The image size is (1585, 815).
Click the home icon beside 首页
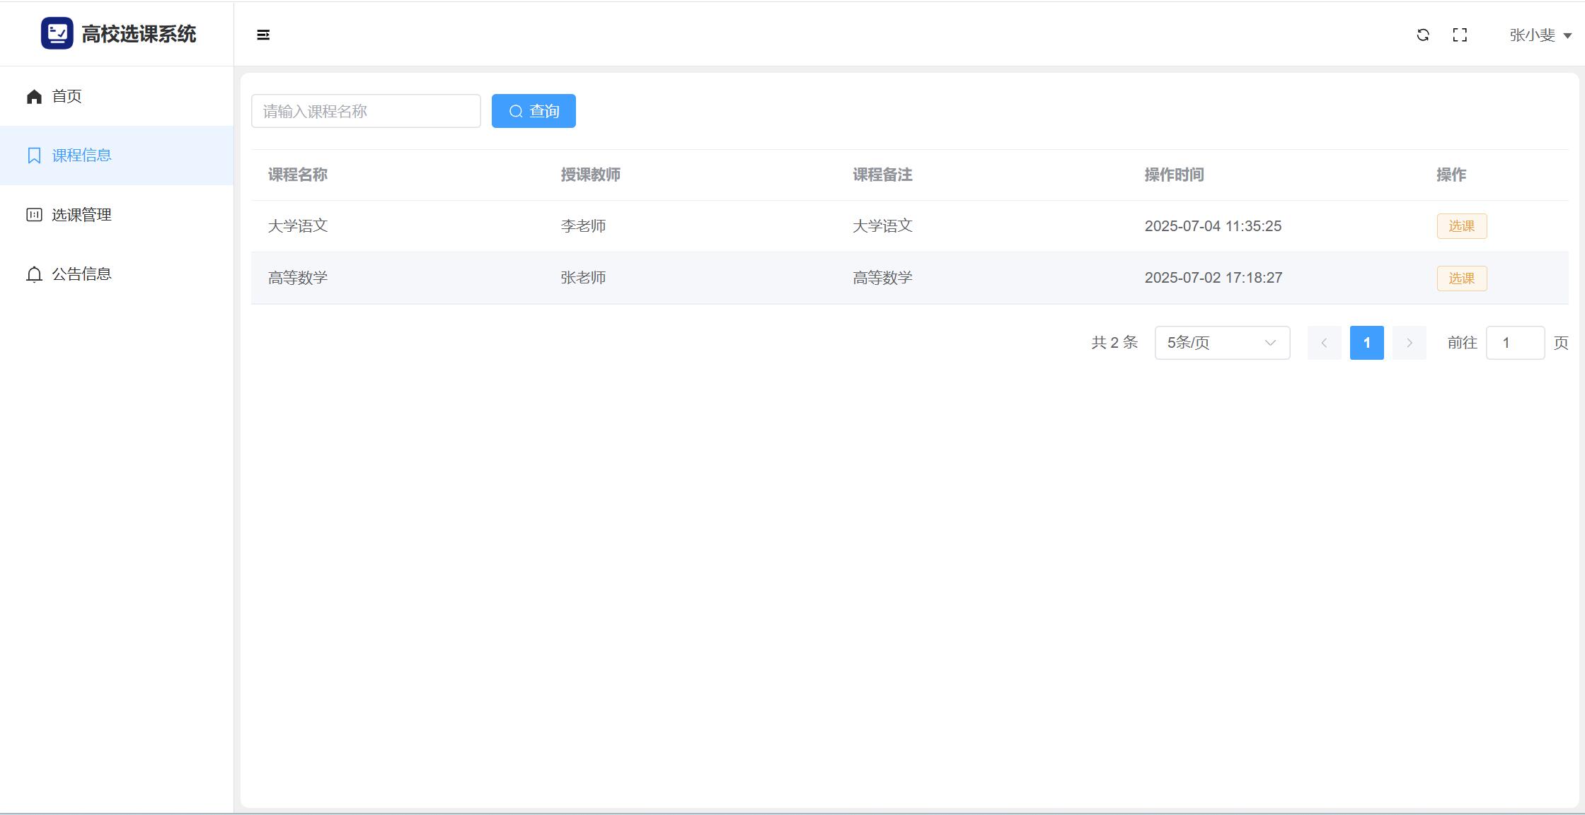34,96
